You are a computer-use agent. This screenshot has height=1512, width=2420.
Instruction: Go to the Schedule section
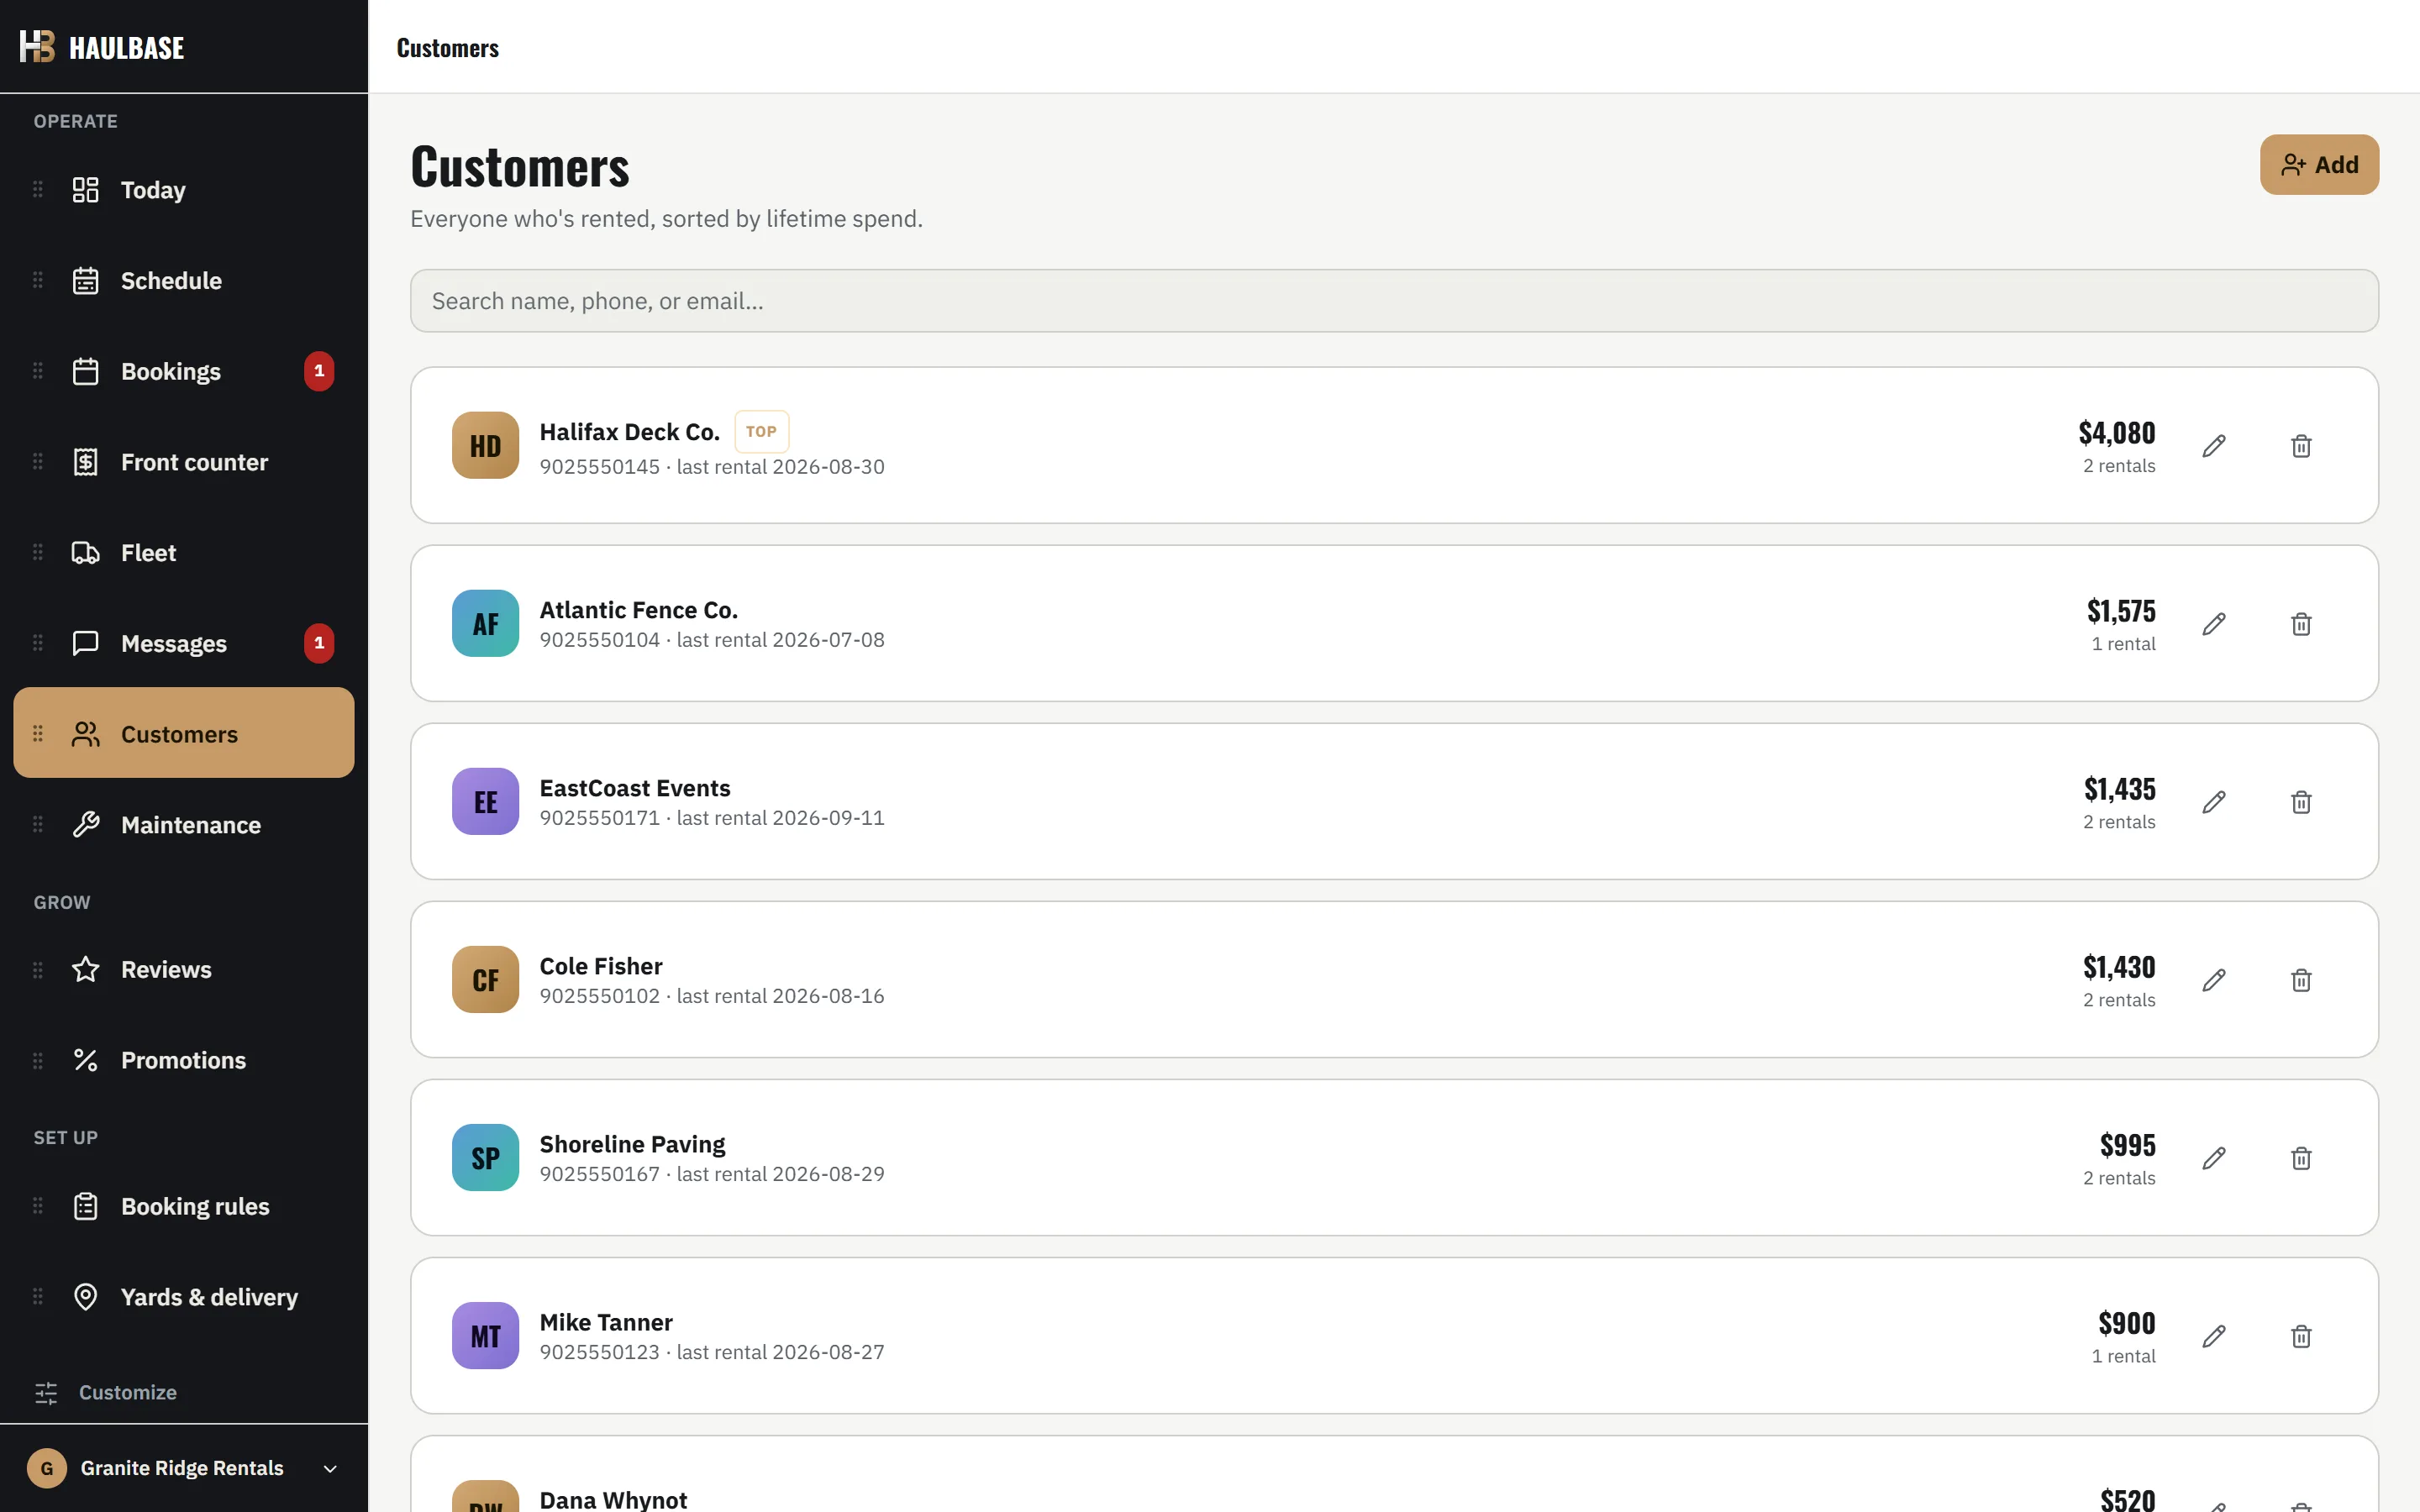(184, 281)
